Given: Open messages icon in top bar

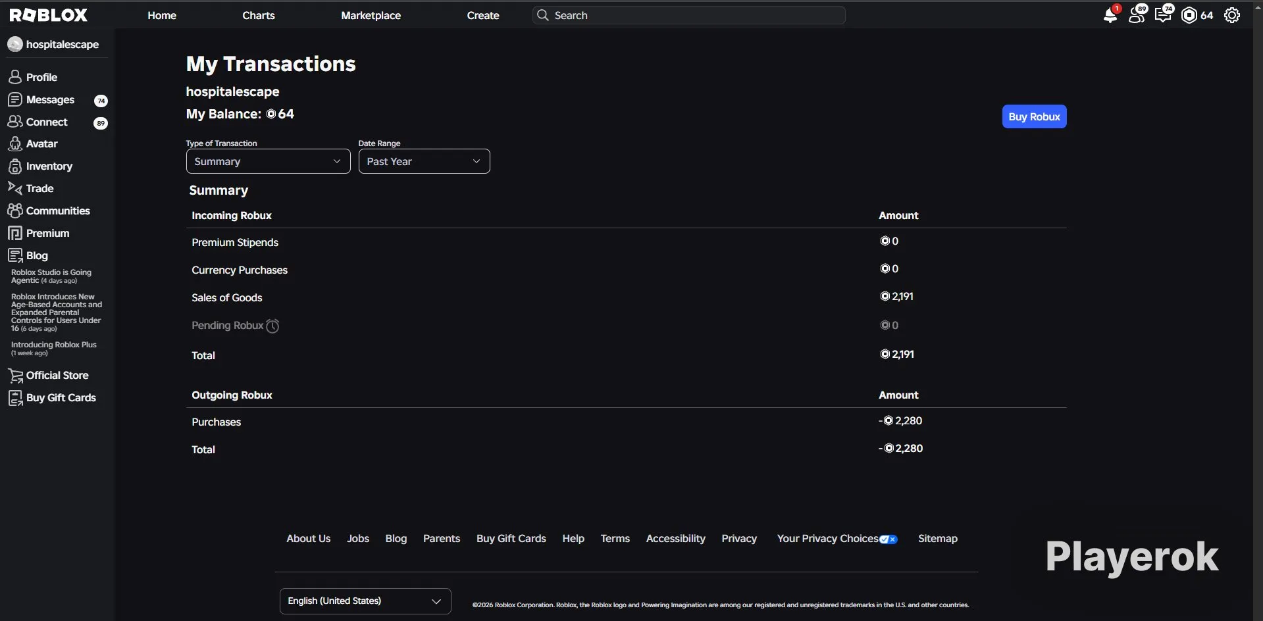Looking at the screenshot, I should click(x=1163, y=15).
